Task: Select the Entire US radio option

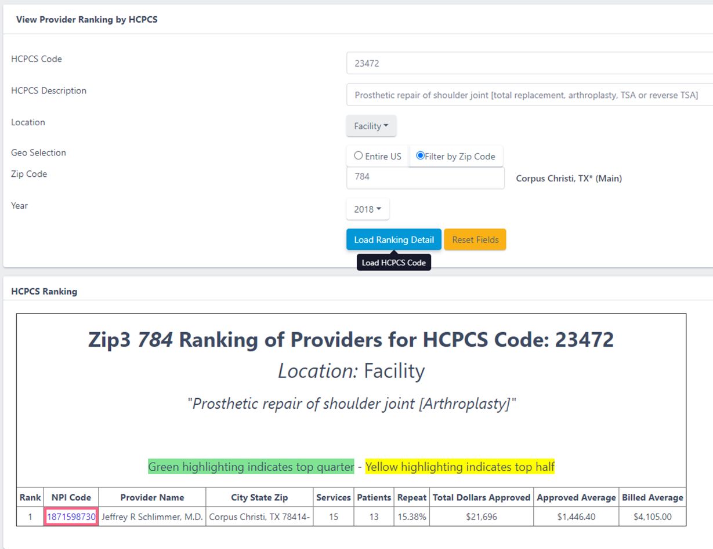Action: [359, 156]
